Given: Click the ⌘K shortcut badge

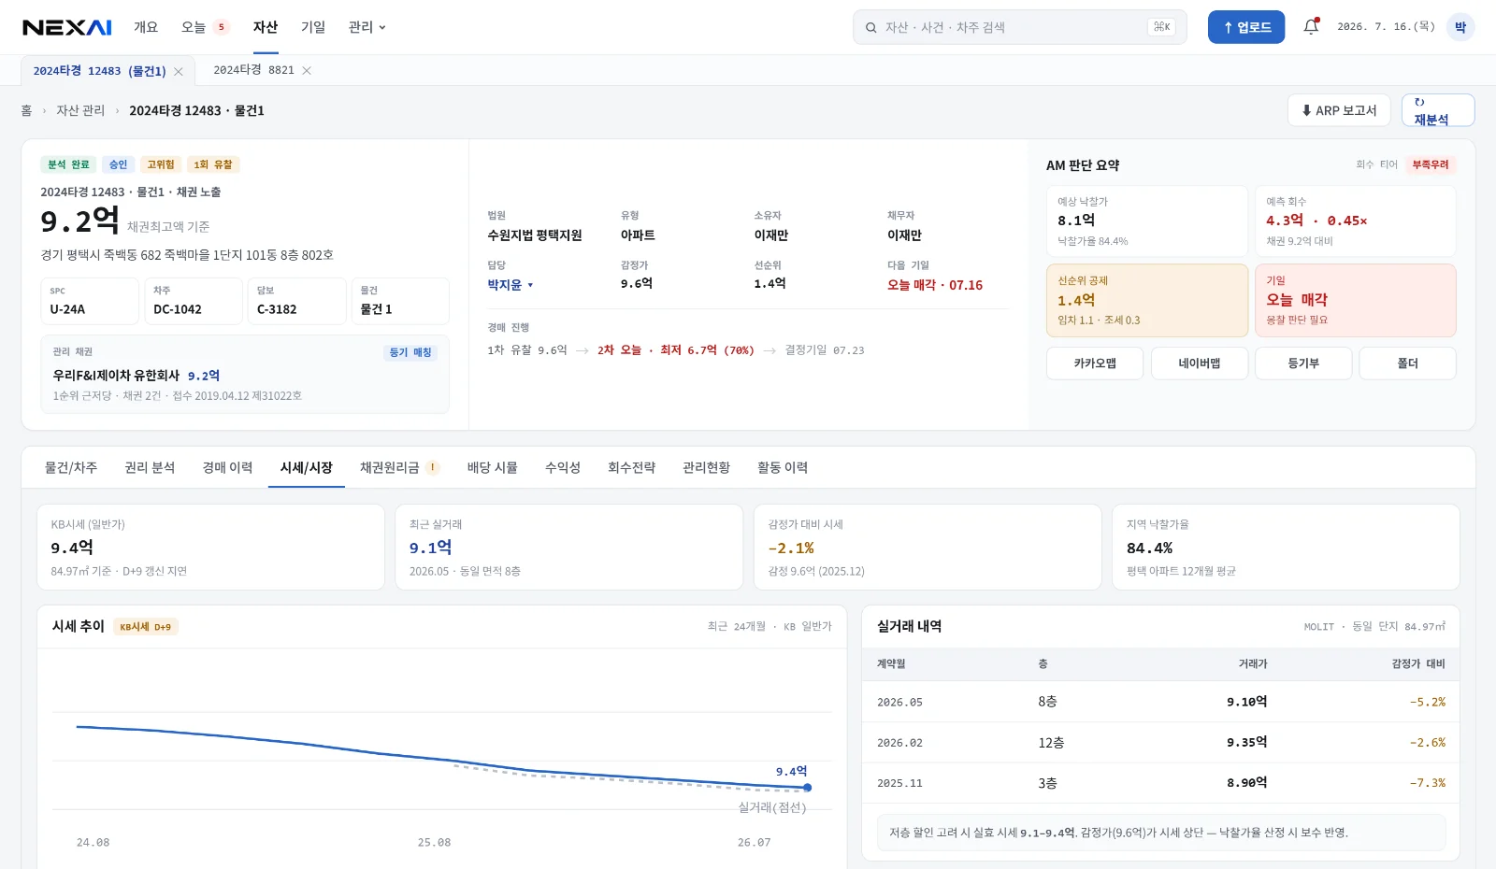Looking at the screenshot, I should 1161,27.
